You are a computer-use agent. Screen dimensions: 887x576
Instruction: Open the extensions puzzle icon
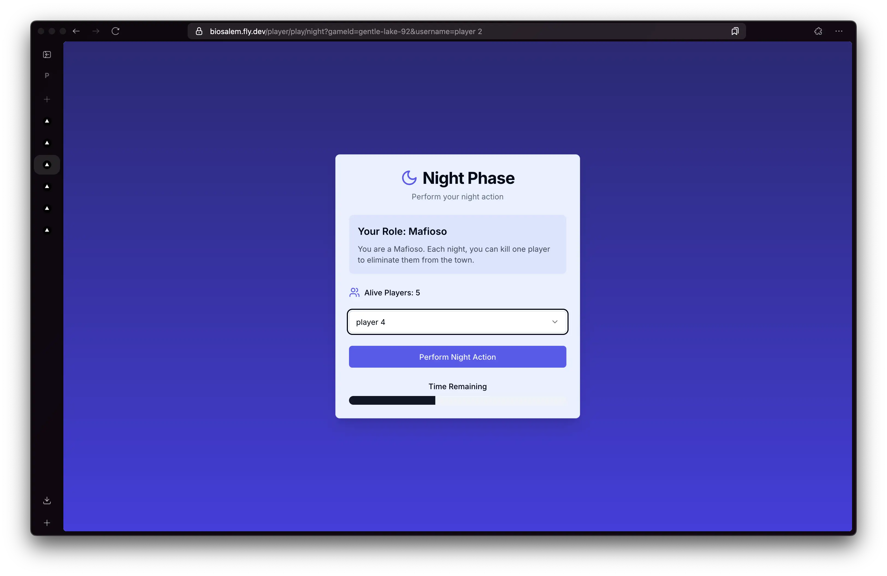tap(818, 31)
